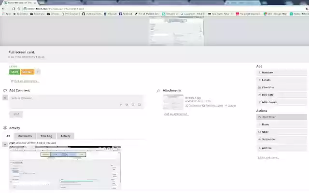The image size is (309, 193).
Task: Select the All activity tab
Action: tap(8, 136)
